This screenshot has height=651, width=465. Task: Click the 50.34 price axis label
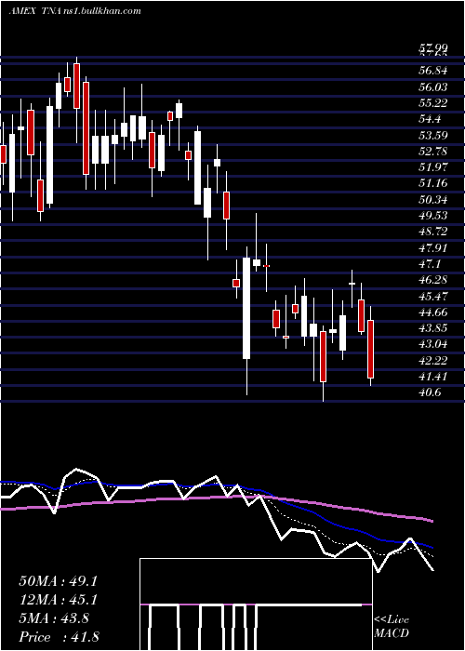pos(433,200)
